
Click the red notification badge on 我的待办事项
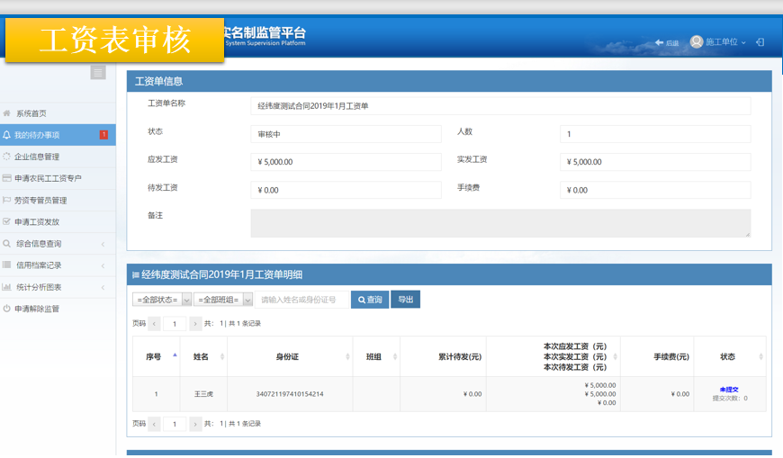pyautogui.click(x=103, y=135)
